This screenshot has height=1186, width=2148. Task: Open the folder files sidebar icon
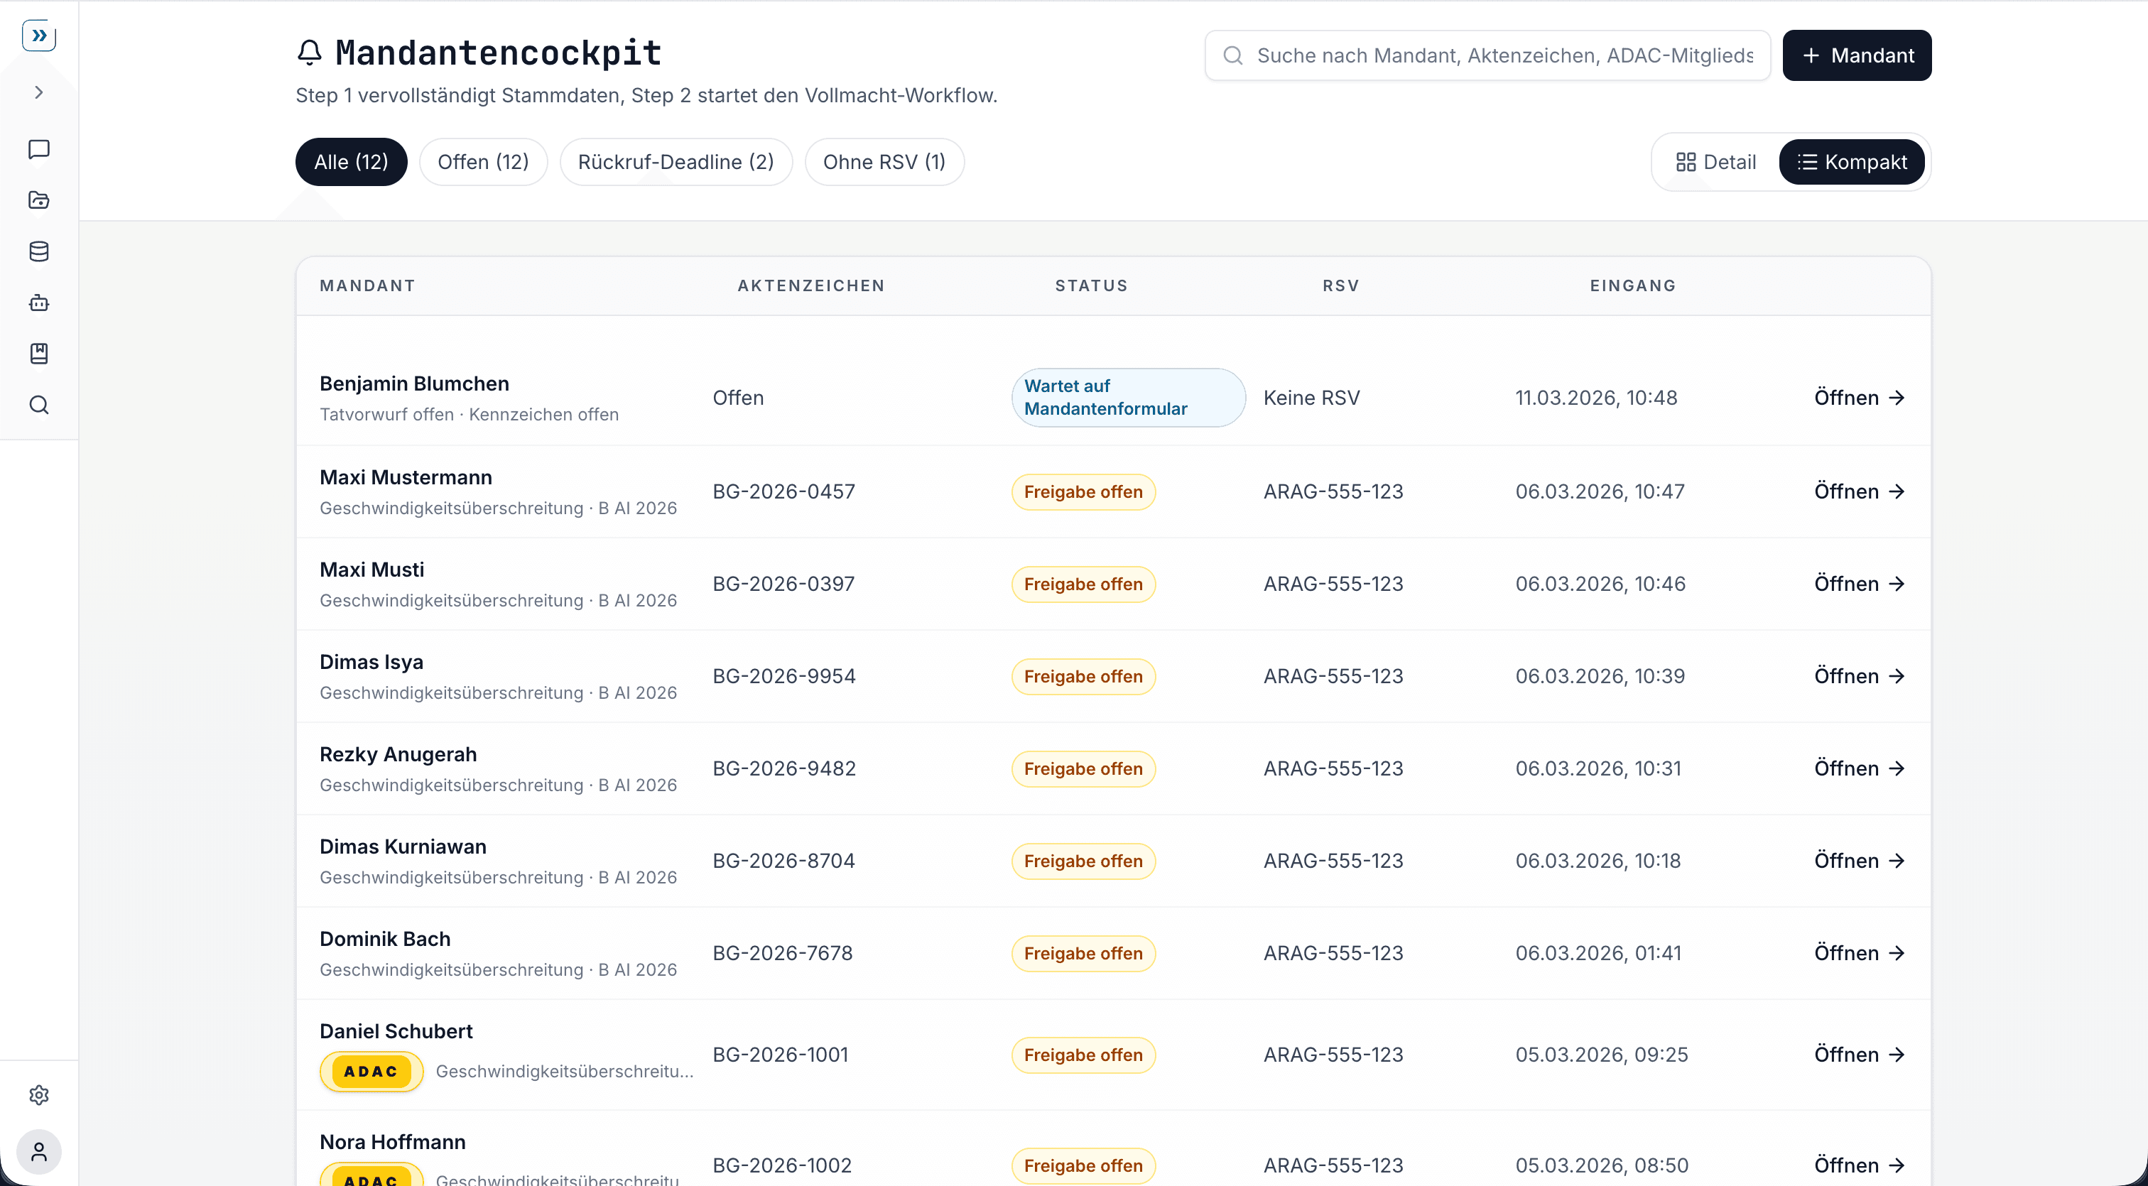(x=38, y=200)
